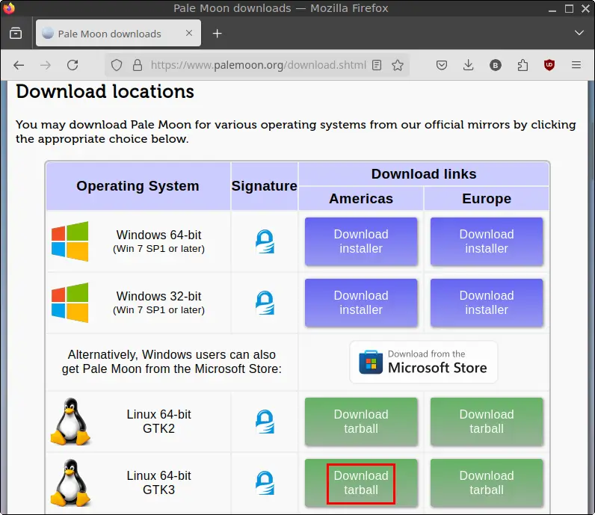This screenshot has width=595, height=515.
Task: Click Download from the Microsoft Store badge
Action: [424, 362]
